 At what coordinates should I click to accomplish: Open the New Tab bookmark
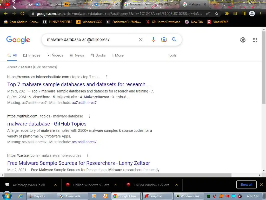194,22
